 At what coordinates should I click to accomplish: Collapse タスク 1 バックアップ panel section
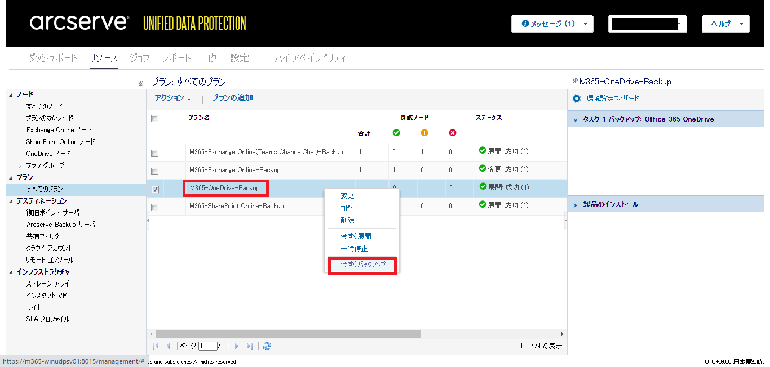(x=576, y=120)
